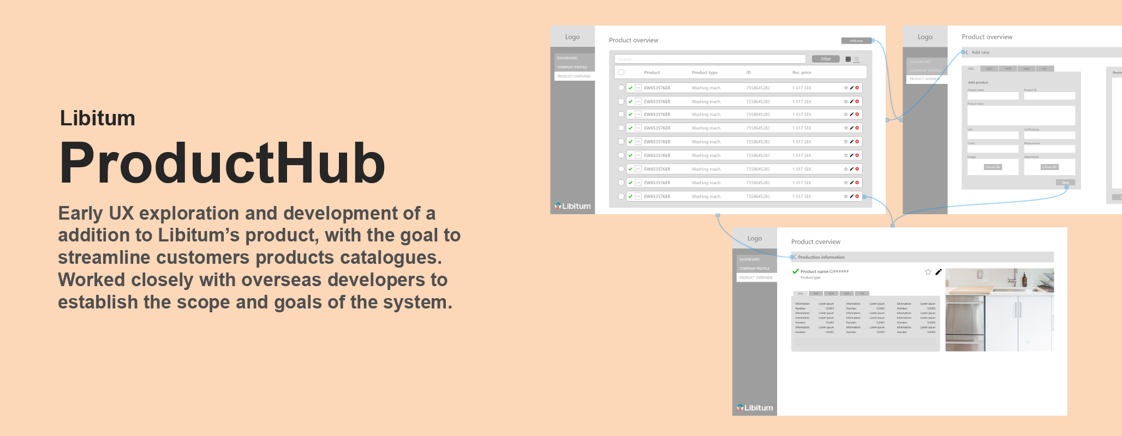Select SWE tab on product detail page
This screenshot has width=1122, height=436.
816,293
